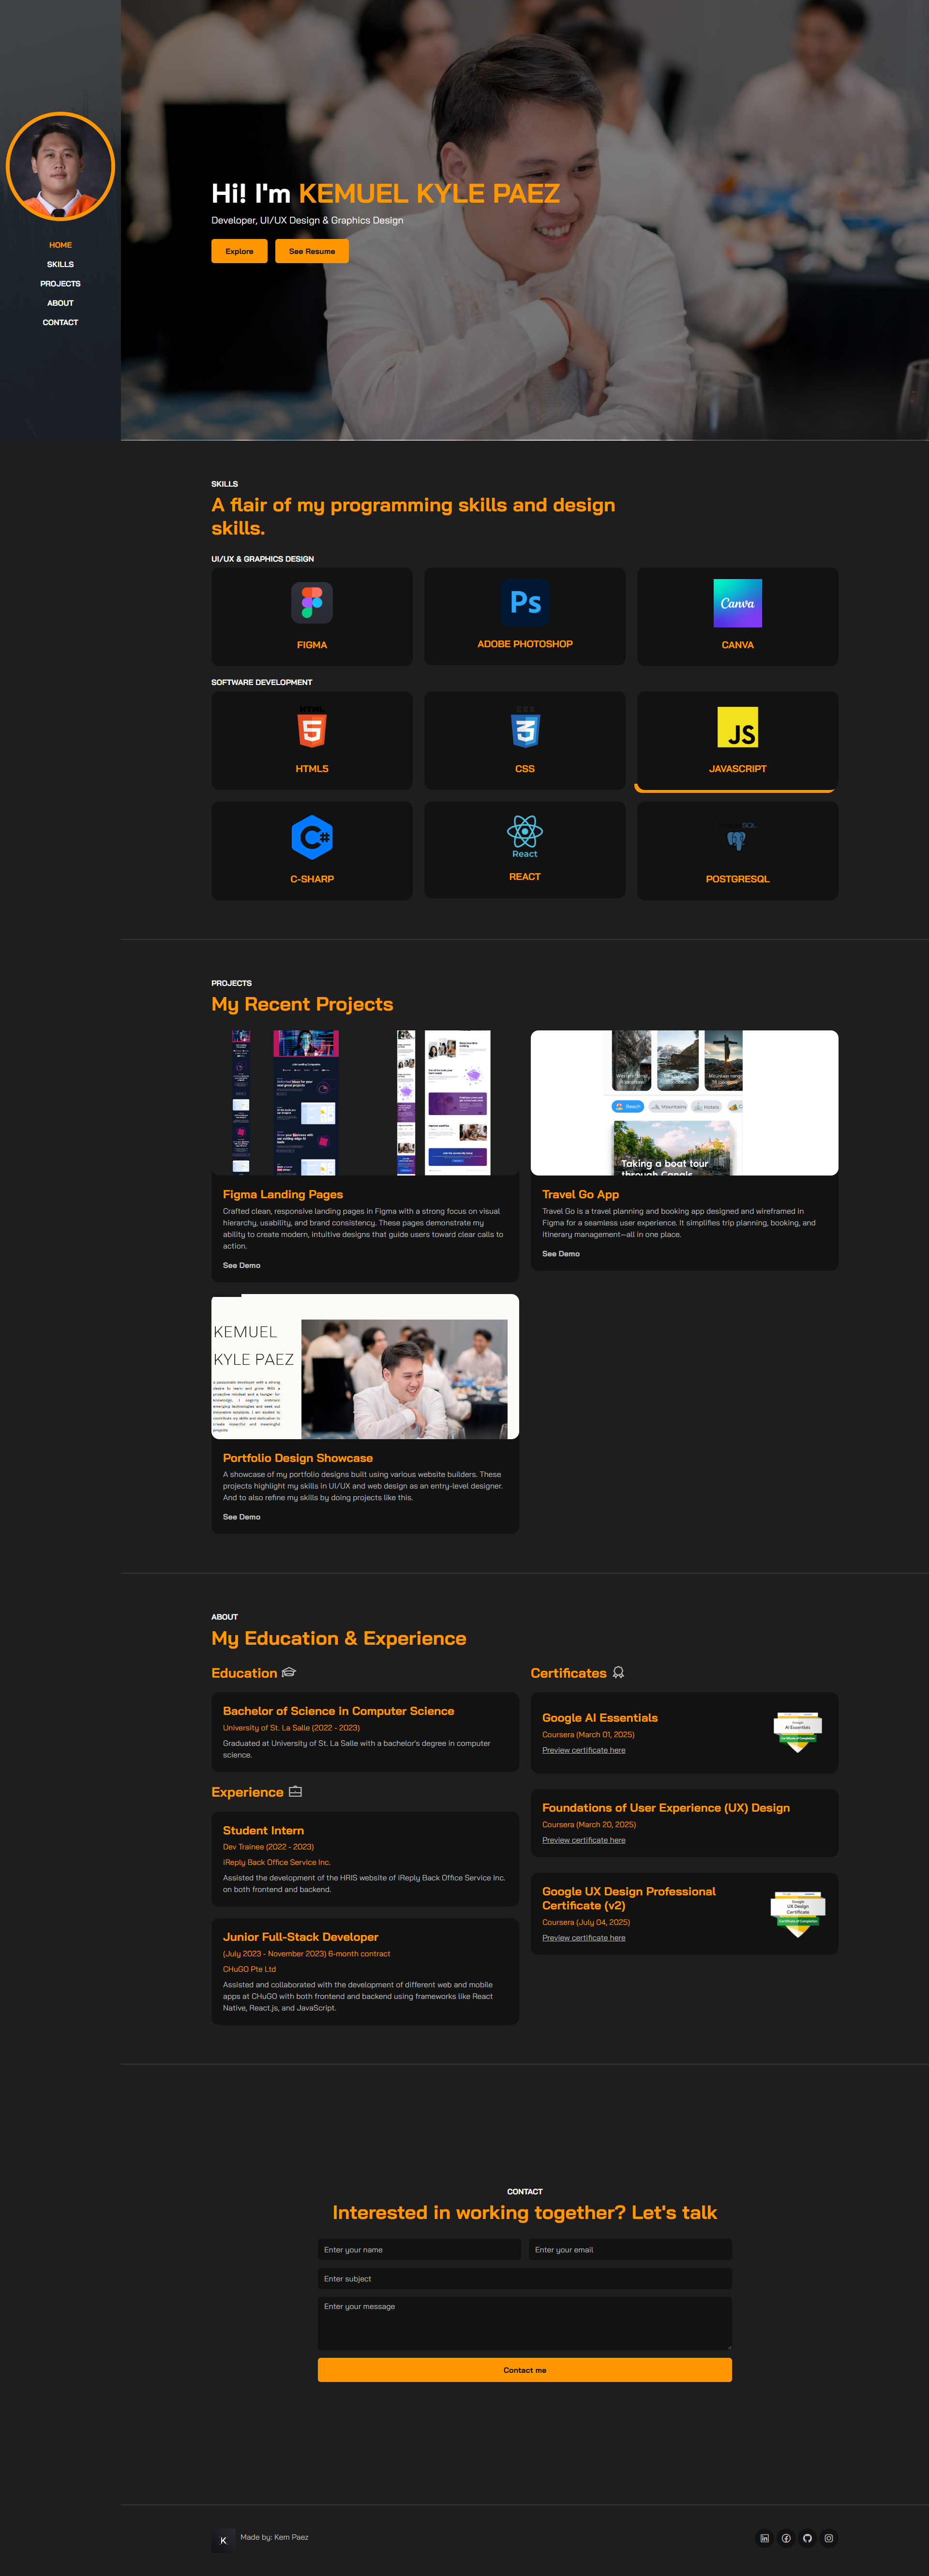Click the FIGMA skill label
Screen dimensions: 929x2576
312,645
